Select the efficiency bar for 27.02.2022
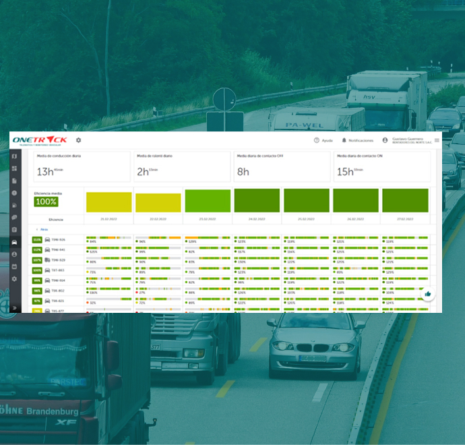This screenshot has width=465, height=445. [x=405, y=200]
